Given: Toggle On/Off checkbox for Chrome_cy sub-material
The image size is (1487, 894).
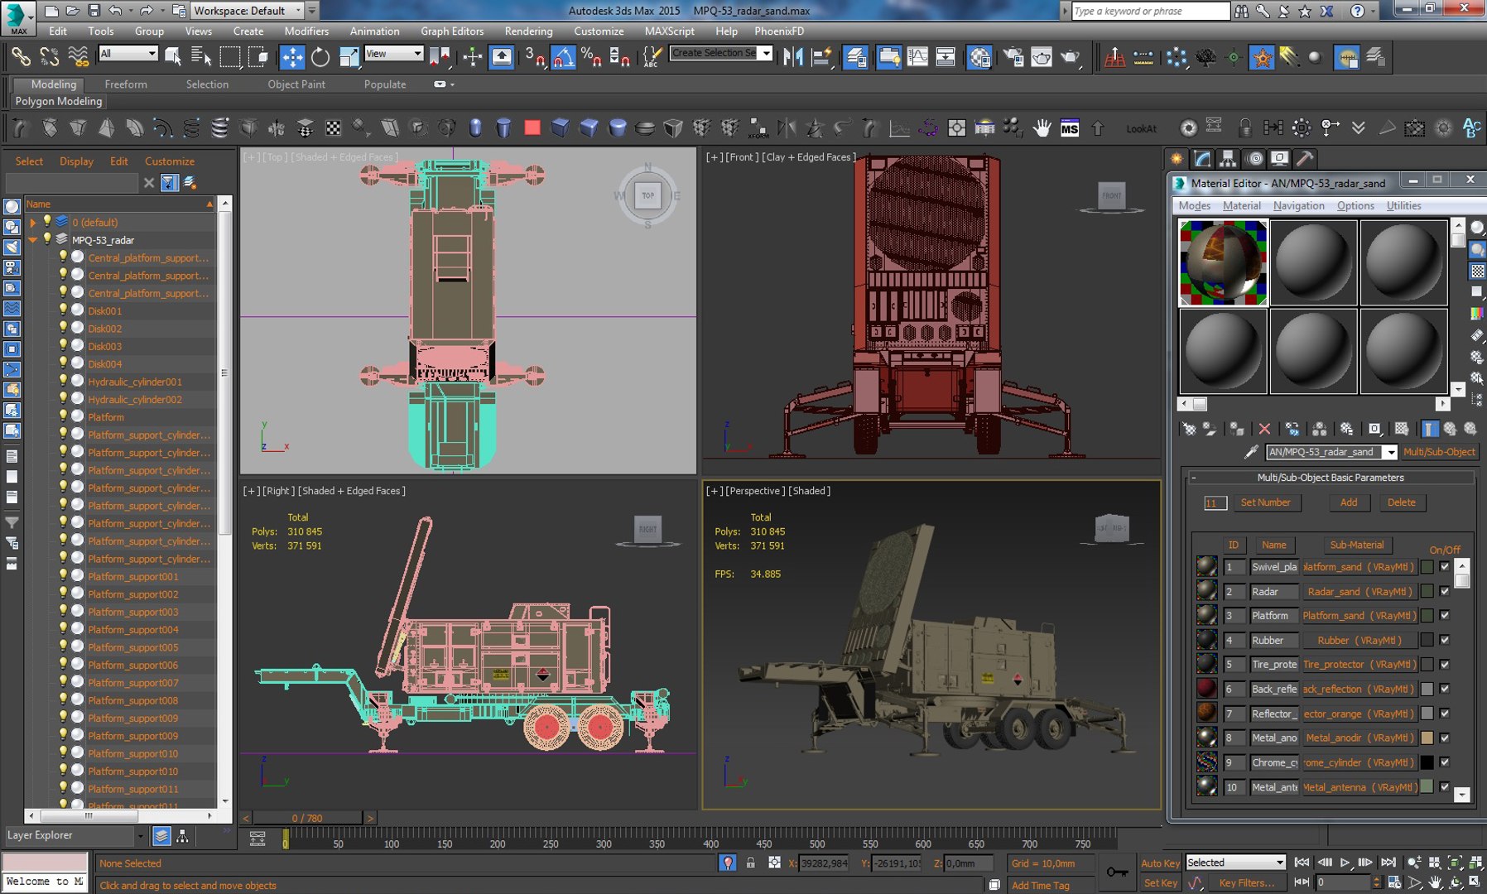Looking at the screenshot, I should coord(1445,762).
